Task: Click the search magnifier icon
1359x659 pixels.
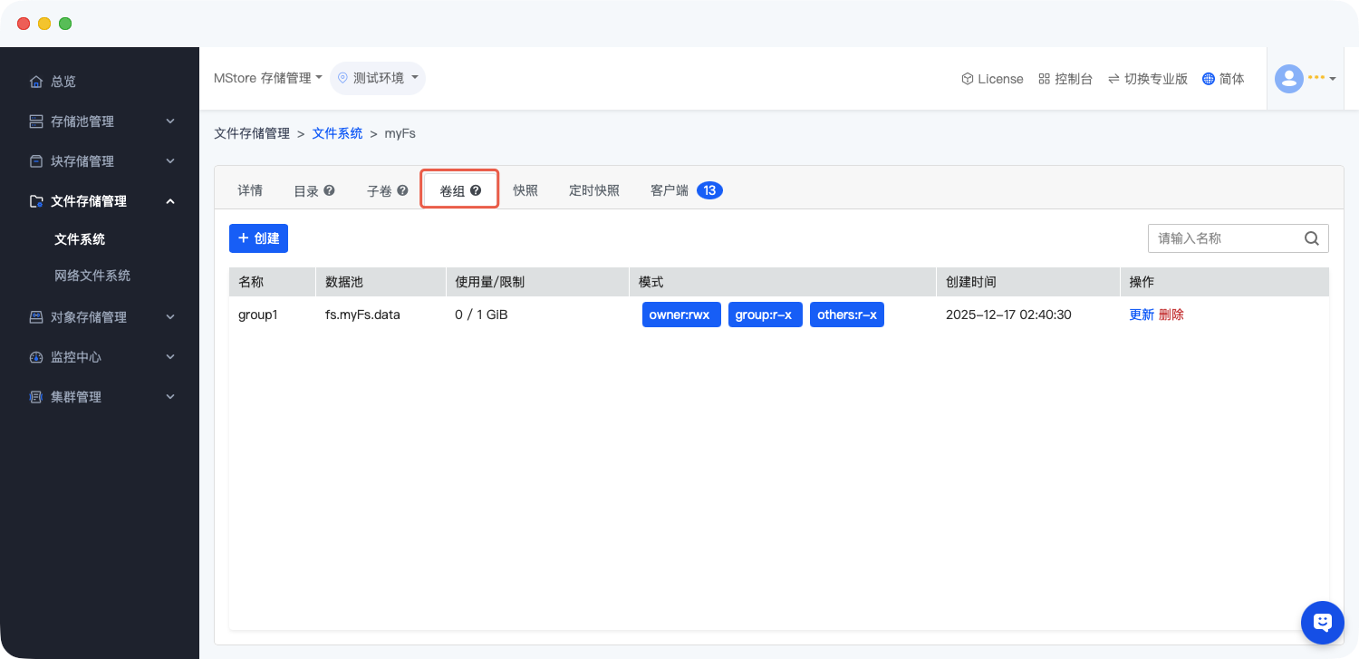Action: tap(1311, 238)
